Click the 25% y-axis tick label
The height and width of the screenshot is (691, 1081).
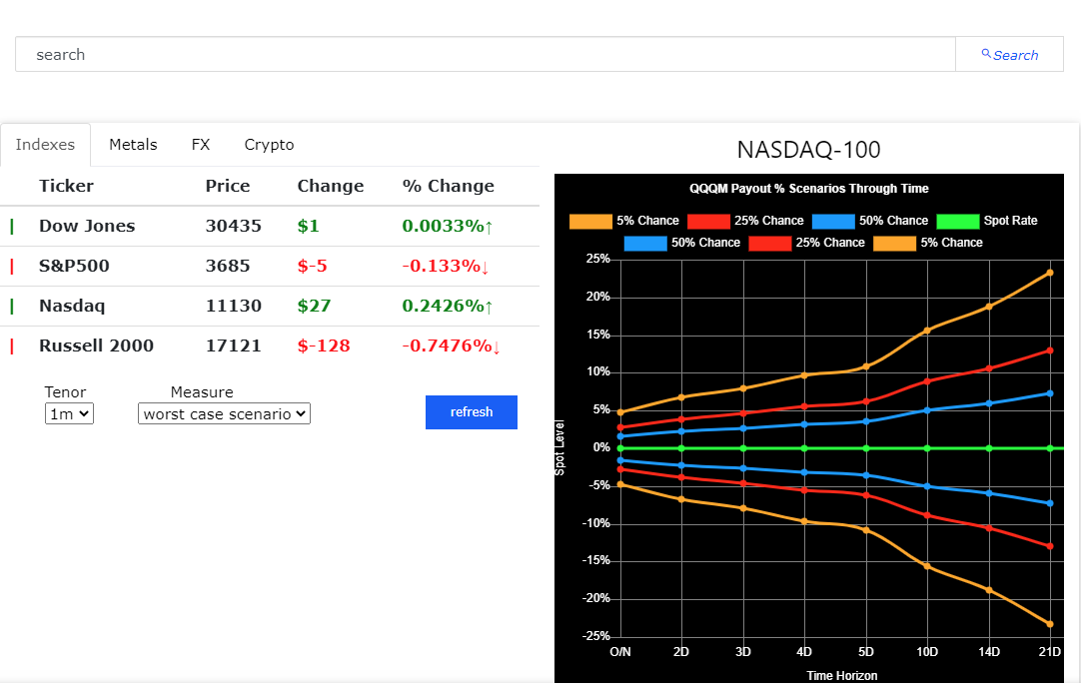597,259
